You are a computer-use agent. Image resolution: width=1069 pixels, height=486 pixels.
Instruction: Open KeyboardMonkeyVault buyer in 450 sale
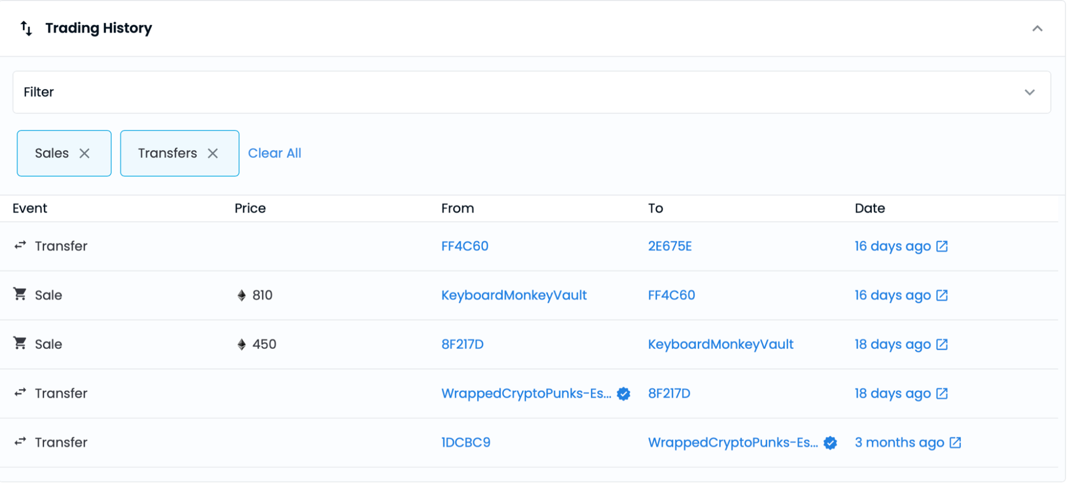click(720, 344)
